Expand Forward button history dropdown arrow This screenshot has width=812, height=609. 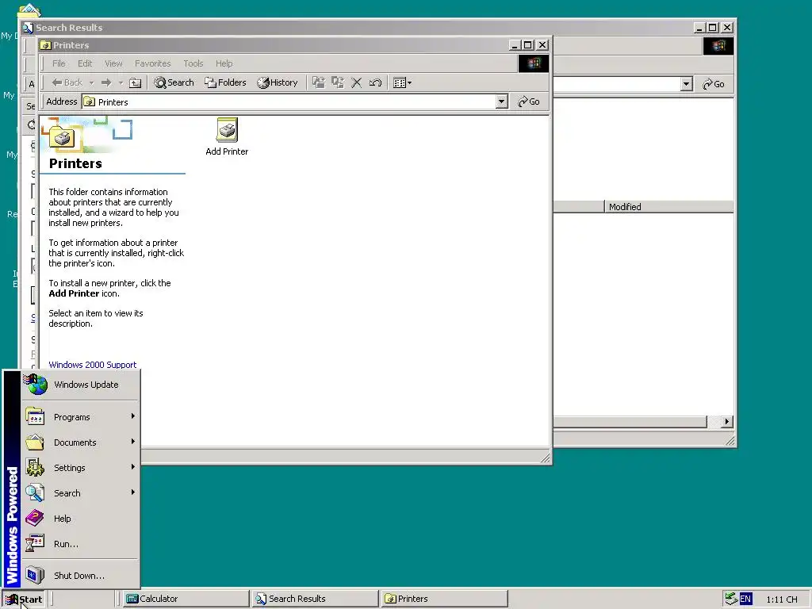tap(121, 82)
